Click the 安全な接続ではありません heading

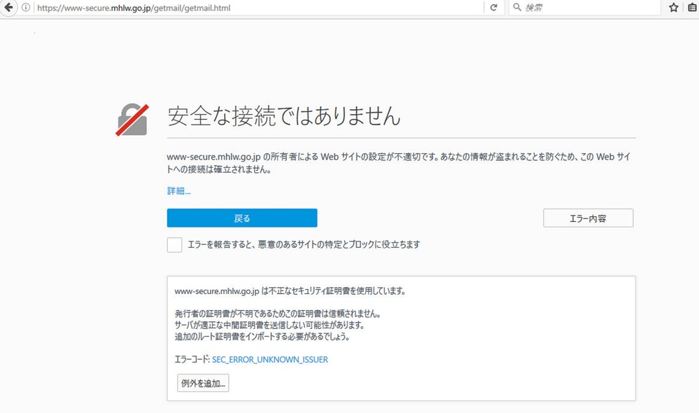click(284, 116)
